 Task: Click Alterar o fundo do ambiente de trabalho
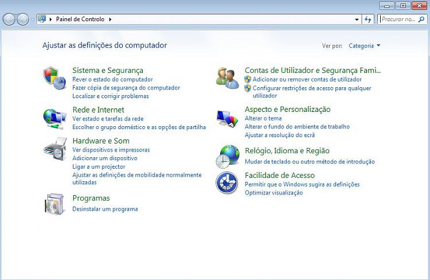pyautogui.click(x=297, y=127)
